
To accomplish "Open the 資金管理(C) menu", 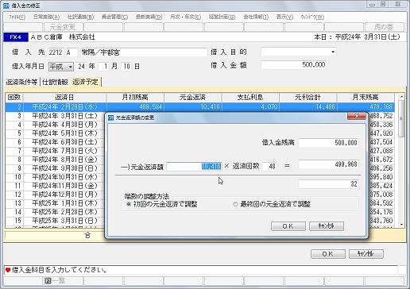I will tap(114, 17).
